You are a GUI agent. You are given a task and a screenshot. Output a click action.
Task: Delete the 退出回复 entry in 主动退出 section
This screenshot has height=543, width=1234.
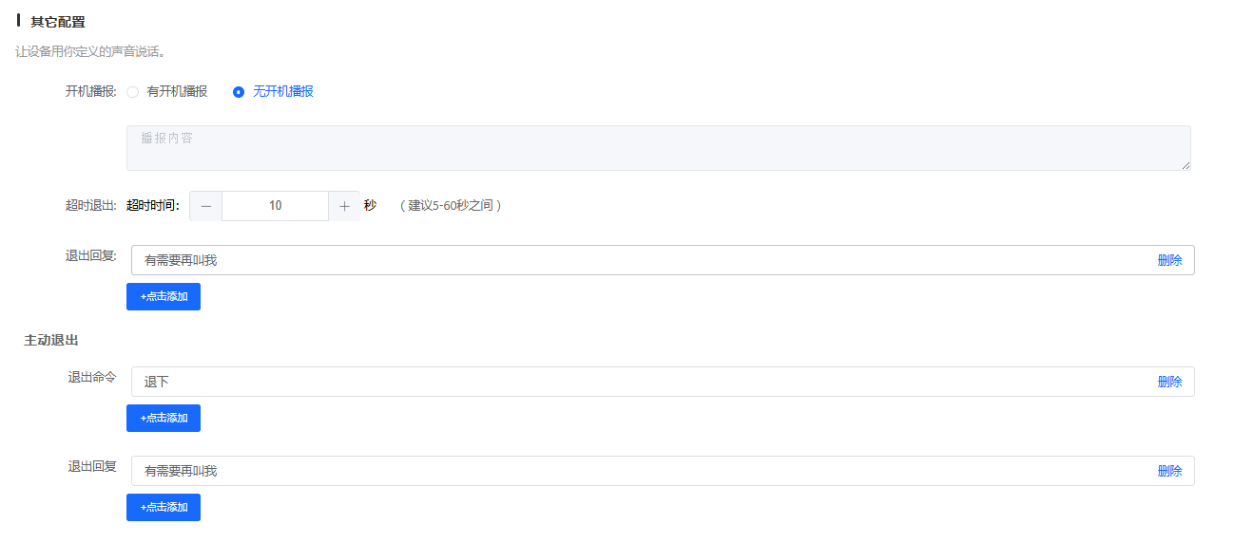[1169, 471]
